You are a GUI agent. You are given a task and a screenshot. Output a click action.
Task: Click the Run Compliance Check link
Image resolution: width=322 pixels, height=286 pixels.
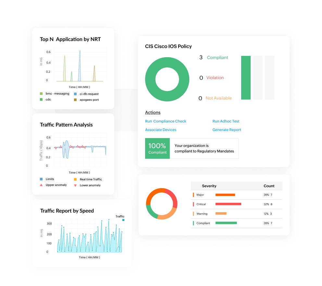click(x=166, y=121)
